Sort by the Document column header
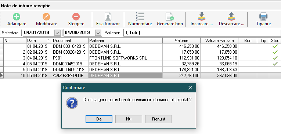This screenshot has width=281, height=134. pyautogui.click(x=70, y=41)
